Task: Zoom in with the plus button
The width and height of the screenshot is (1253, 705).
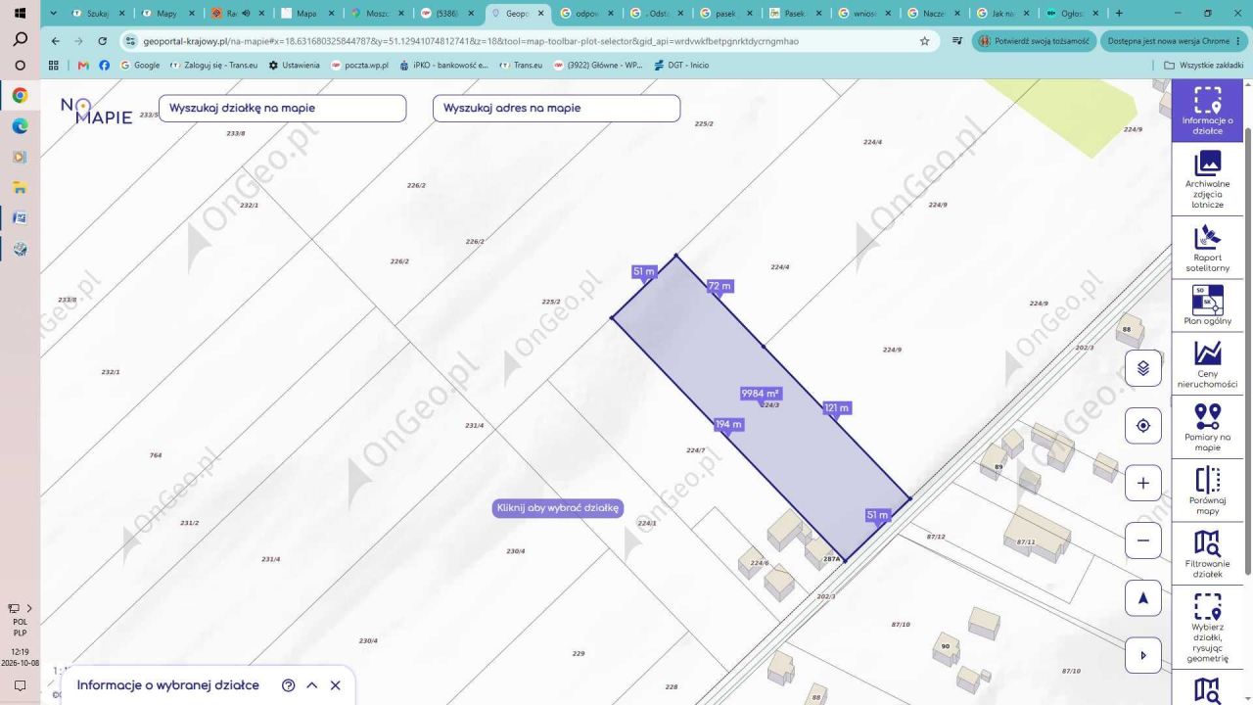Action: [x=1142, y=483]
